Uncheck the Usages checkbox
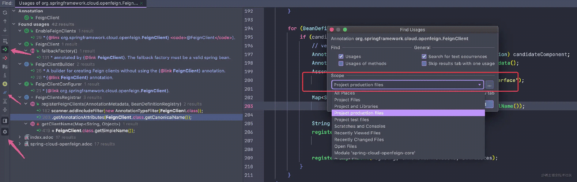 341,56
